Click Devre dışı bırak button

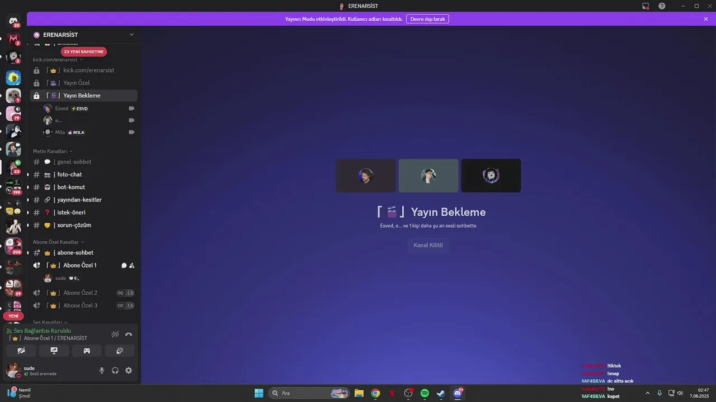point(427,19)
